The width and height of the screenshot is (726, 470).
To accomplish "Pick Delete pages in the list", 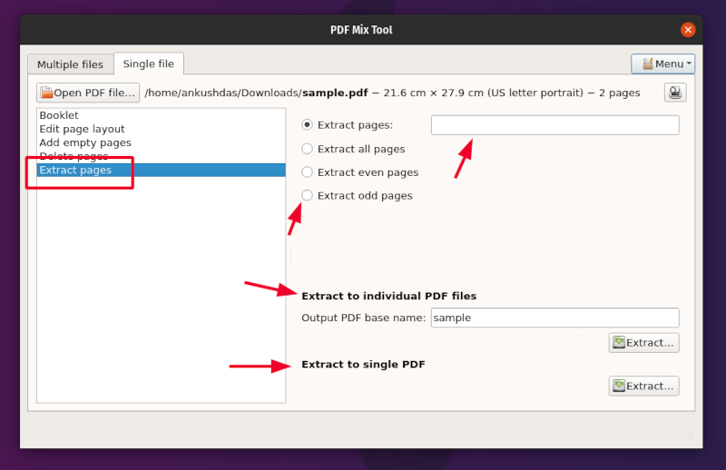I will point(74,157).
